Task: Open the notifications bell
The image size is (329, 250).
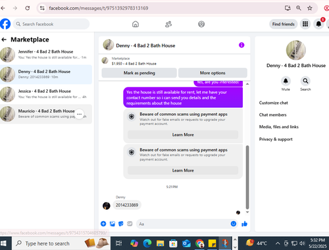Action: (318, 24)
